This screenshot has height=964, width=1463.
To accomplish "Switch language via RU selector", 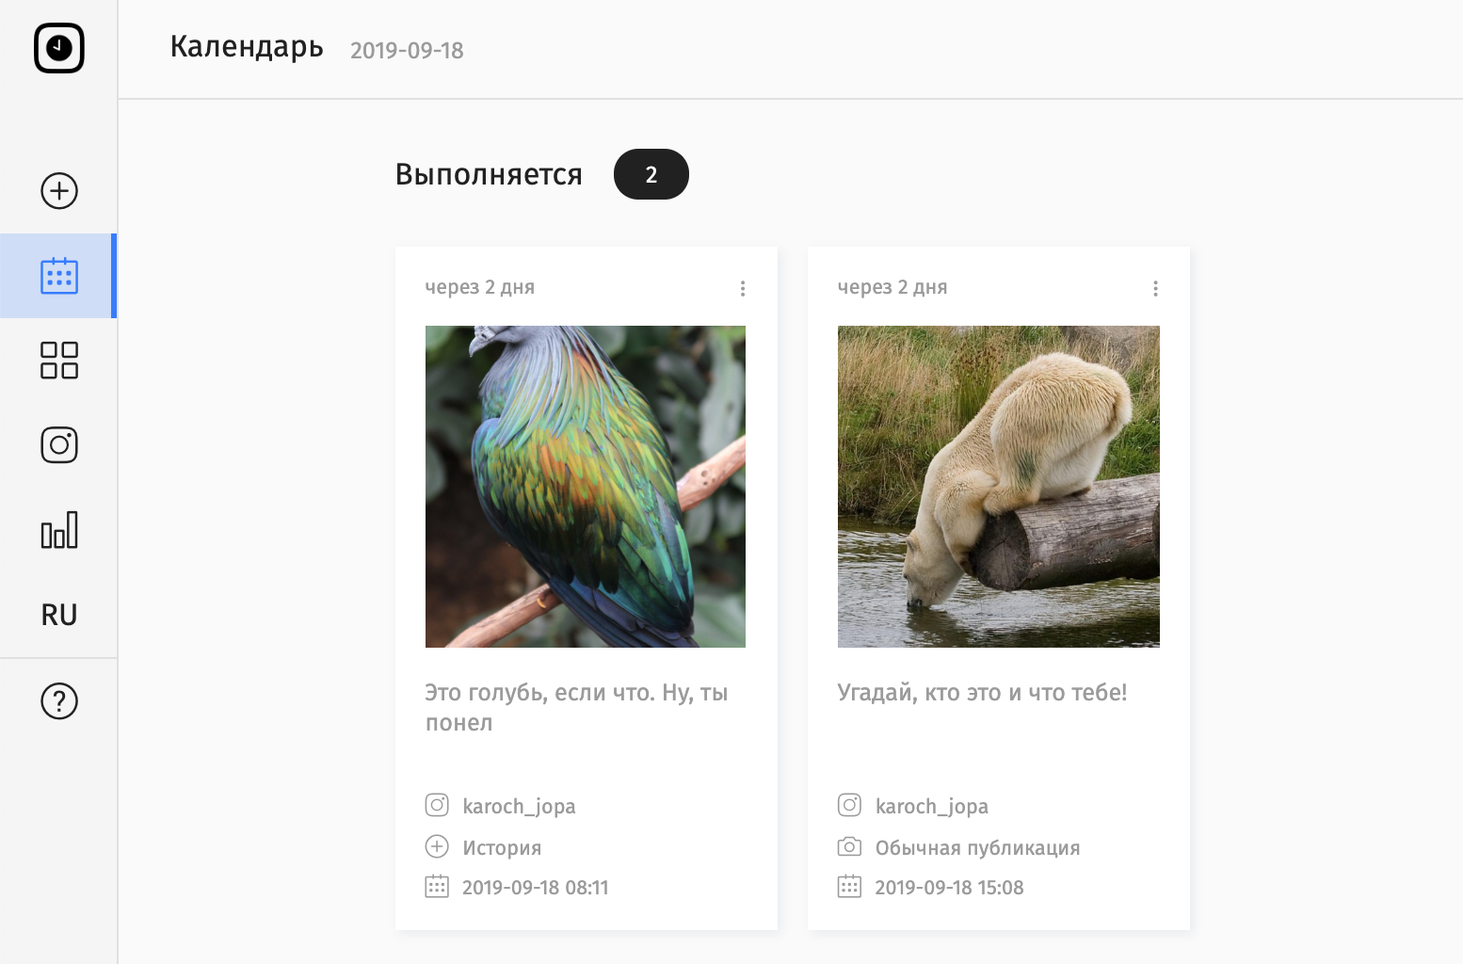I will [x=59, y=615].
